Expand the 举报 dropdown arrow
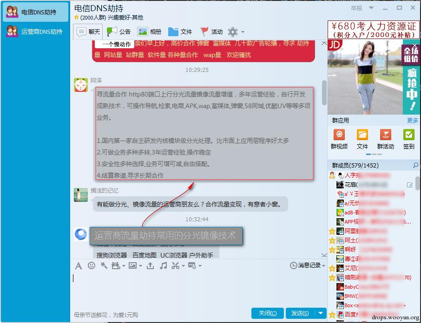This screenshot has height=323, width=421. (371, 8)
